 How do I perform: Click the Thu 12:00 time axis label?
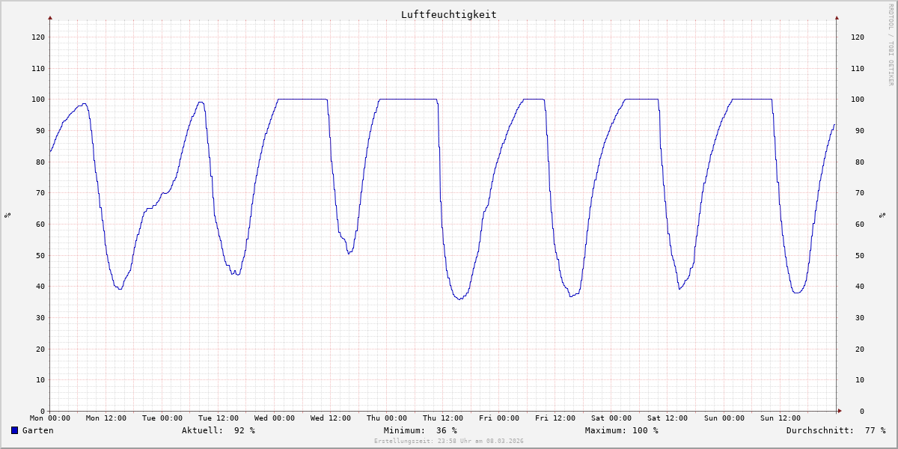point(442,418)
